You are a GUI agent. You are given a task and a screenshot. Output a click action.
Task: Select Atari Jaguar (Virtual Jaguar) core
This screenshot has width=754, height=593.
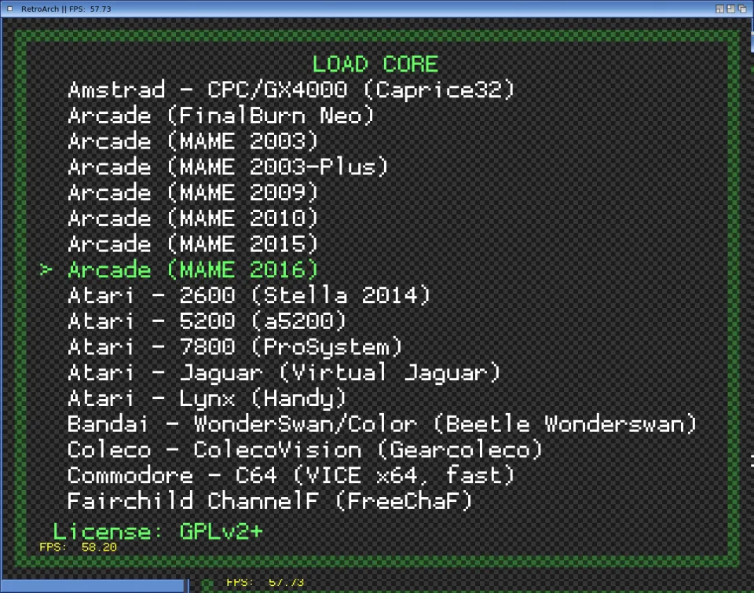point(284,372)
